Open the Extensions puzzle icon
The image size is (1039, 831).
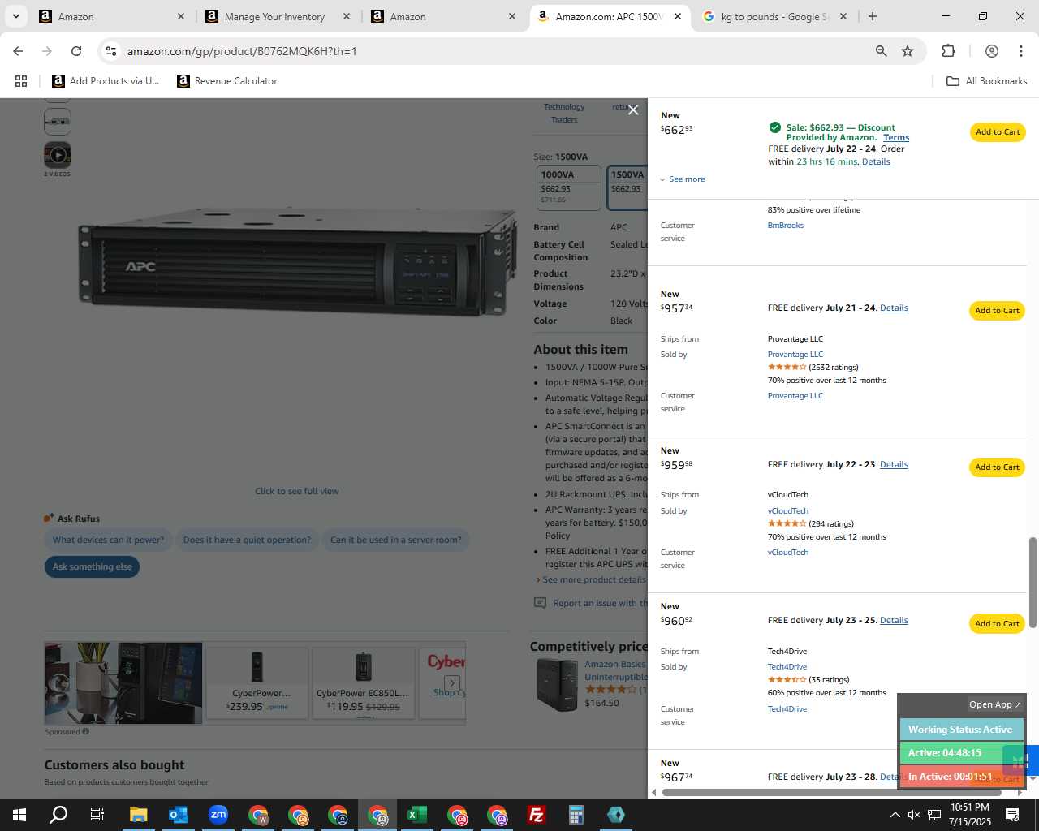click(948, 51)
